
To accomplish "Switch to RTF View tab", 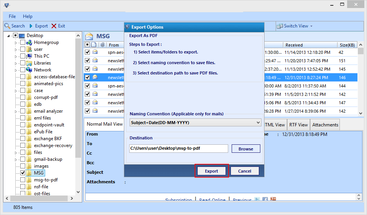I will coord(299,125).
